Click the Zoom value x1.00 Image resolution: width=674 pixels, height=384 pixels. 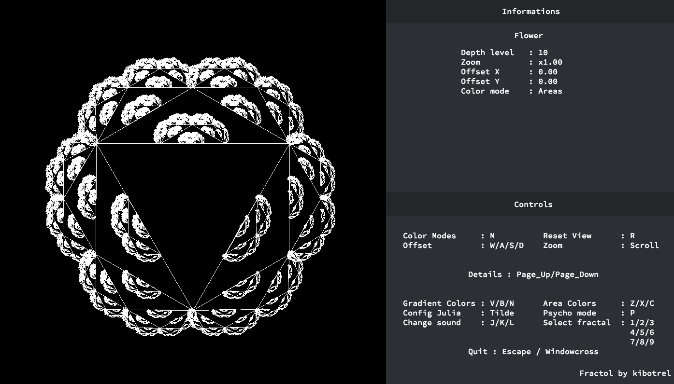coord(550,62)
